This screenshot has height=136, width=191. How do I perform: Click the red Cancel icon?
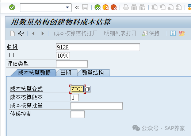tap(114, 7)
